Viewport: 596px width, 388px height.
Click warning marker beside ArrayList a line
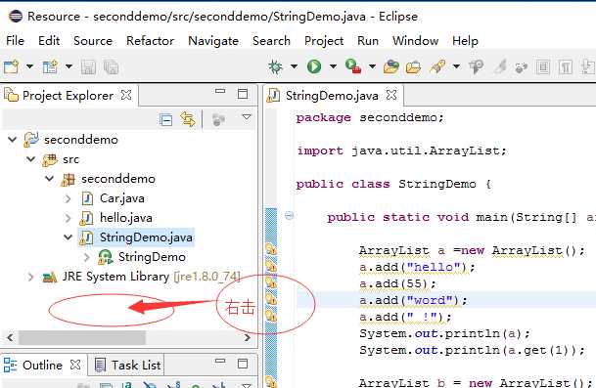(x=271, y=249)
